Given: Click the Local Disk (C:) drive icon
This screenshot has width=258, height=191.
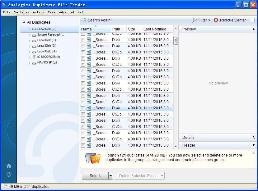Looking at the screenshot, I should [x=34, y=29].
